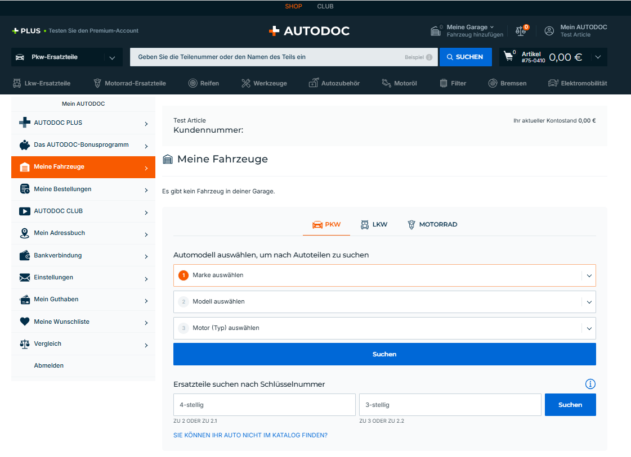Expand the Marke auswählen dropdown

(384, 275)
